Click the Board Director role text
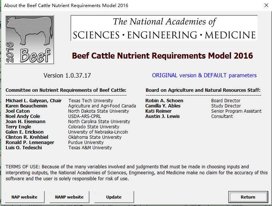This screenshot has width=272, height=206. pos(226,101)
